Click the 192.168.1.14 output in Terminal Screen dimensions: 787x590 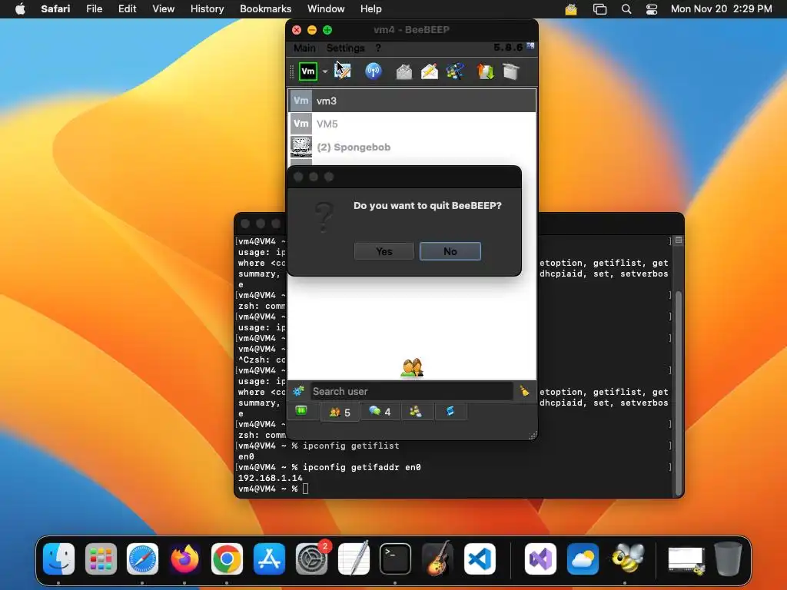[270, 478]
